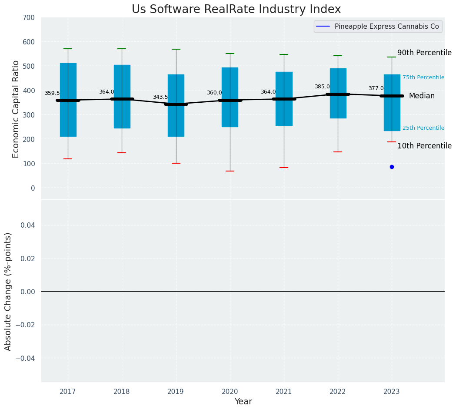Select the 2022 tick on the year axis

(x=338, y=392)
